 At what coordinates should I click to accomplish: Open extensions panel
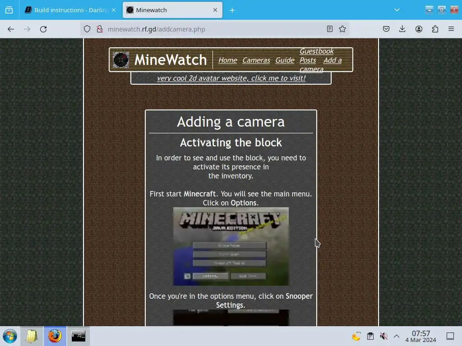click(x=435, y=29)
